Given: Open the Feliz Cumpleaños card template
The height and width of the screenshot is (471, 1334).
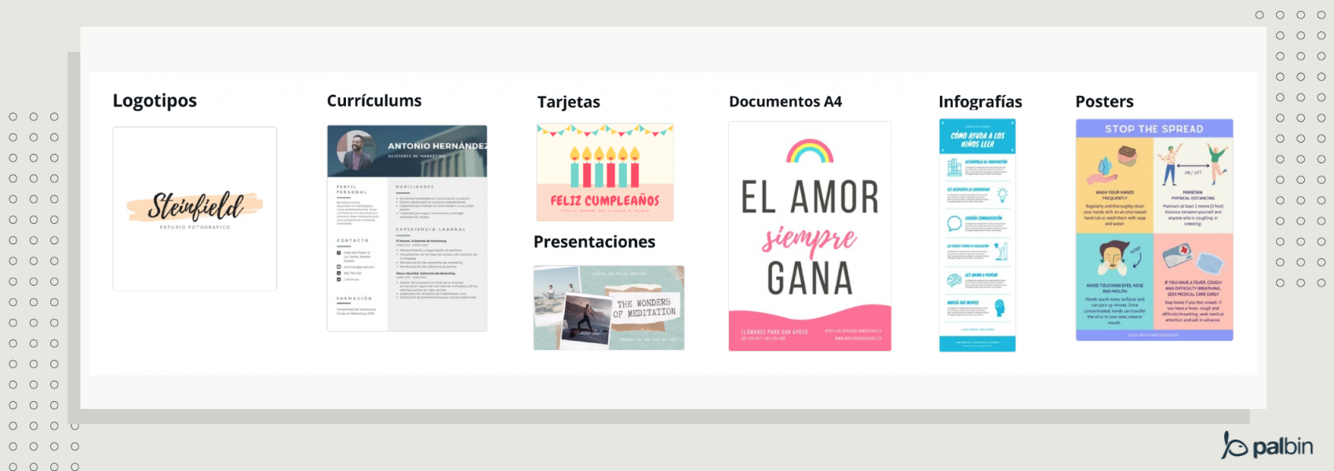Looking at the screenshot, I should click(x=605, y=173).
